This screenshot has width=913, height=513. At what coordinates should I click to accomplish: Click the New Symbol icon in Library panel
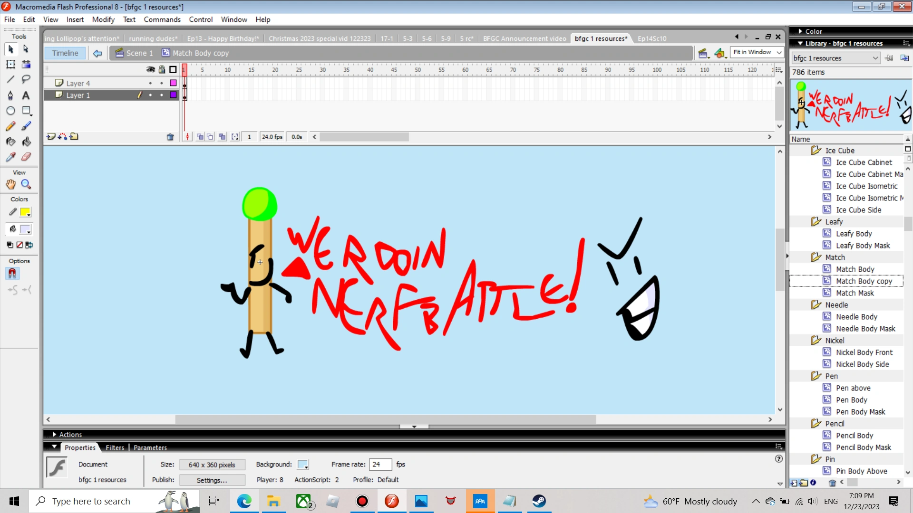tap(793, 483)
